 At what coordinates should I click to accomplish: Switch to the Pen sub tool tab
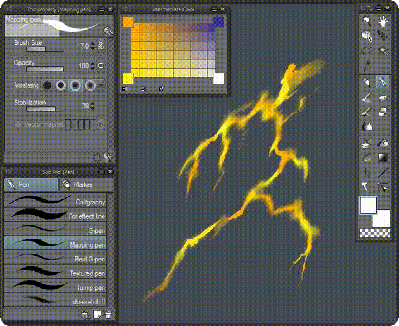[31, 184]
